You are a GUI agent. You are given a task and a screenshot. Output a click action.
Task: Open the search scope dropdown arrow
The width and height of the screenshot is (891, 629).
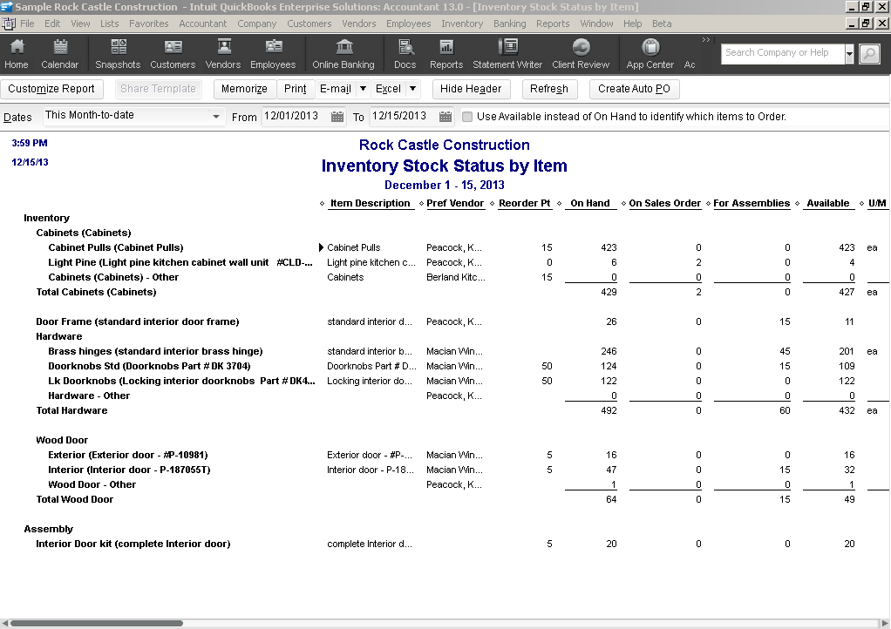(x=849, y=54)
